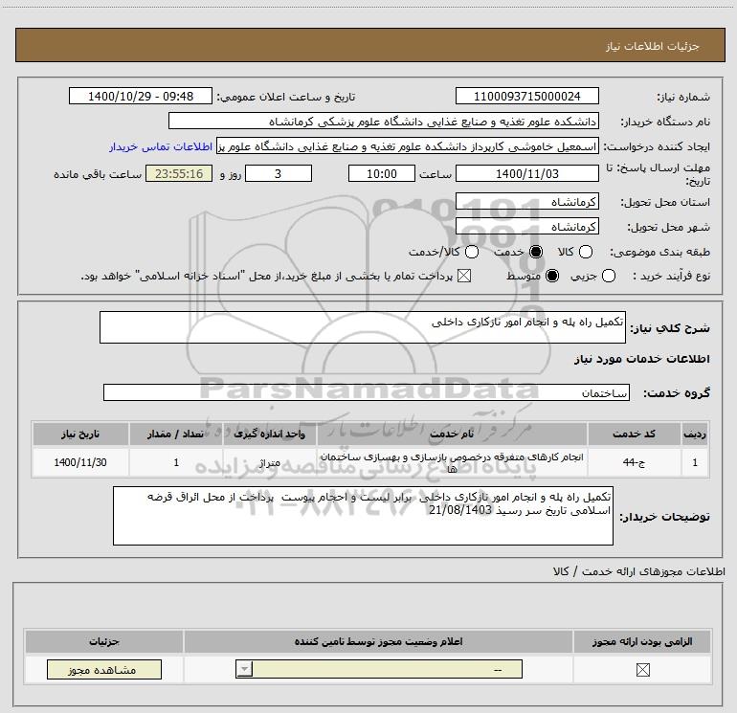Click the delivery city field کرمانشاه
737x713 pixels.
526,227
